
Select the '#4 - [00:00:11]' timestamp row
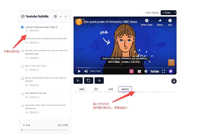point(32,70)
